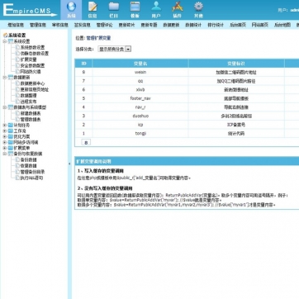Open the 其他 gear icon section
The width and height of the screenshot is (299, 299).
[x=198, y=10]
